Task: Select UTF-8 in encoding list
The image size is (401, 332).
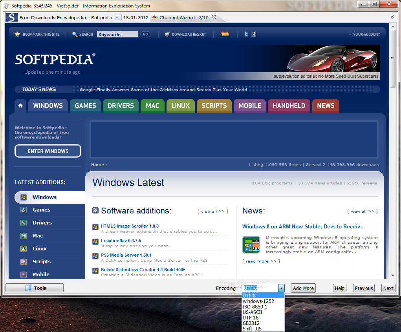Action: pyautogui.click(x=263, y=296)
